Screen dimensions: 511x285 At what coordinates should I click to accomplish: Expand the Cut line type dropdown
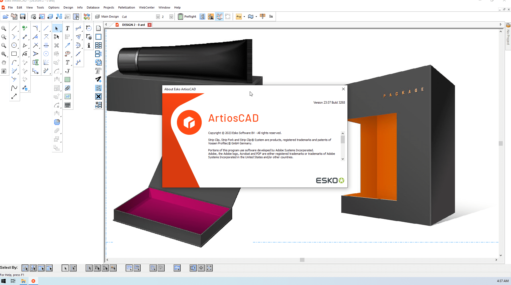click(158, 17)
